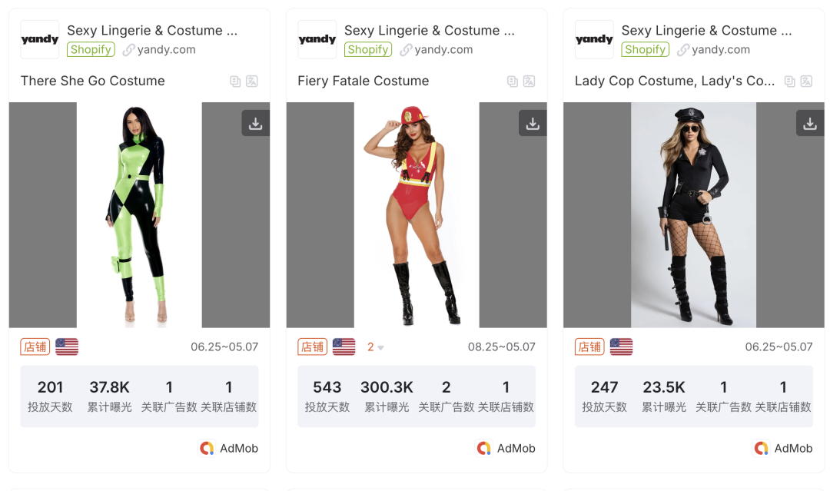
Task: Click the yandy logo on third card
Action: tap(594, 40)
